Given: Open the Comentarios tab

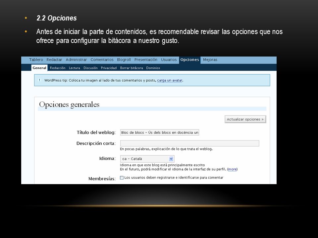Looking at the screenshot, I should point(102,60).
